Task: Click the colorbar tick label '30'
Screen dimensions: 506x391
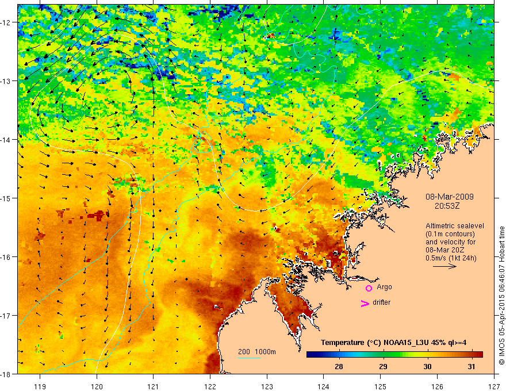Action: coord(427,366)
